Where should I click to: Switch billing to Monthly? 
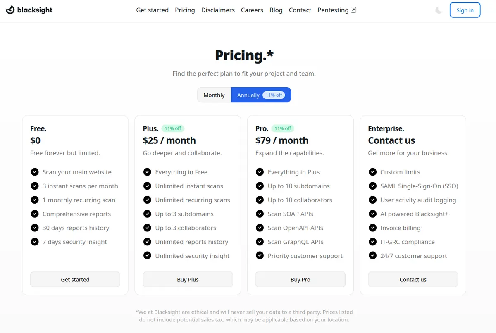pos(214,95)
